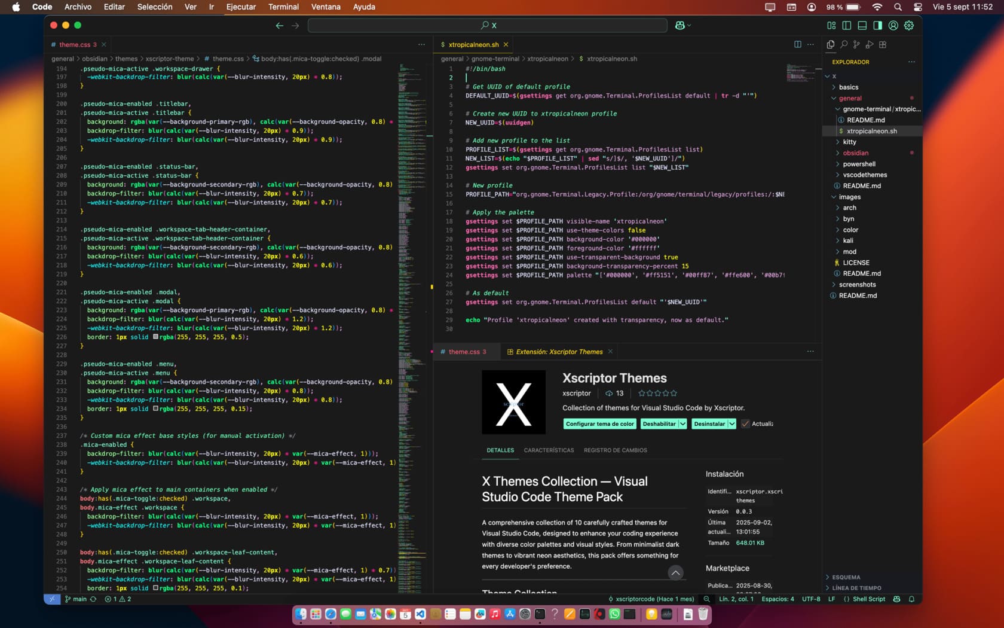
Task: Open the Explorer view icon
Action: (x=831, y=44)
